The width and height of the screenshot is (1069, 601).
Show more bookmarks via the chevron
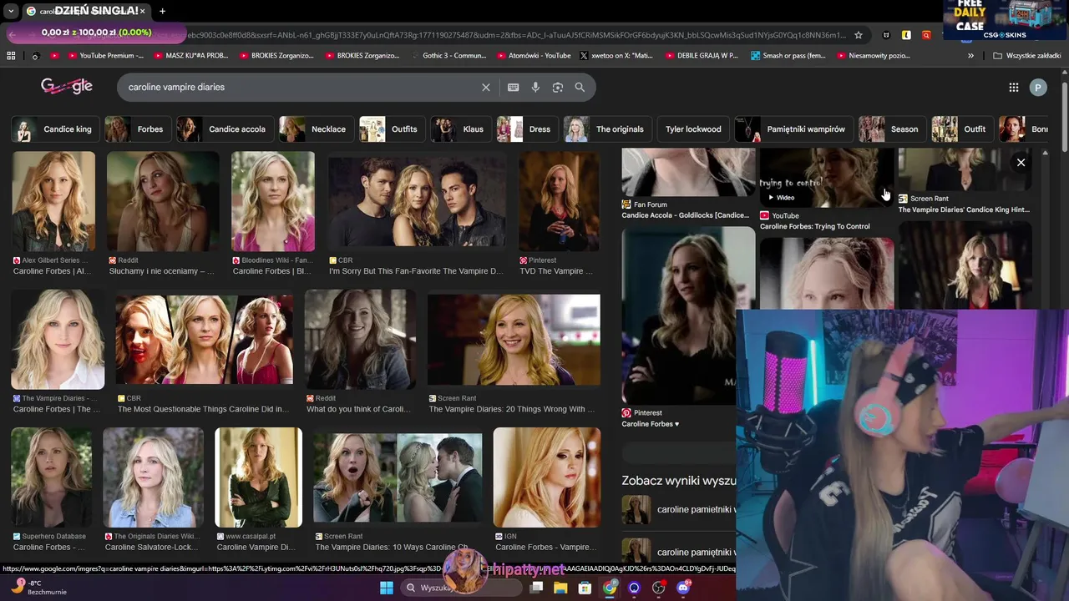[970, 56]
